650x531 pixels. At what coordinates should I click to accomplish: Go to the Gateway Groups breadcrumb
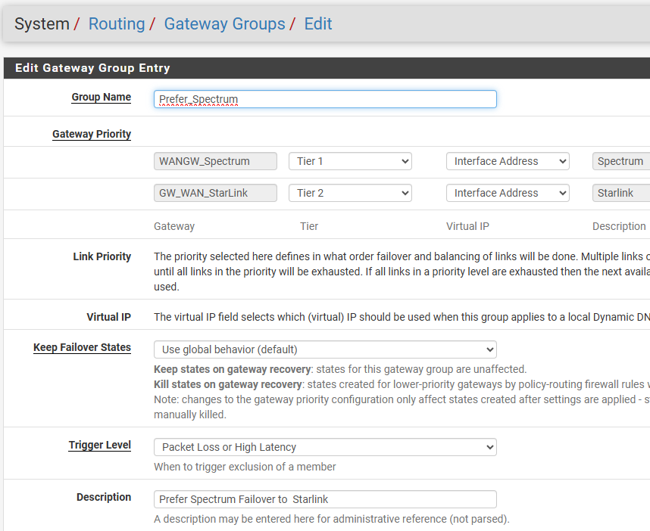[x=224, y=23]
